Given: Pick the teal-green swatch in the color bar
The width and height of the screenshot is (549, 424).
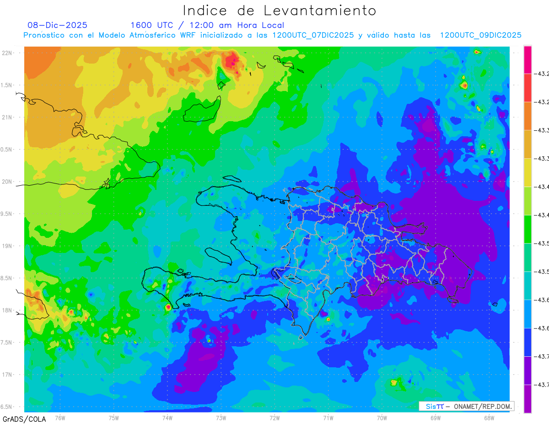Looking at the screenshot, I should pos(527,258).
